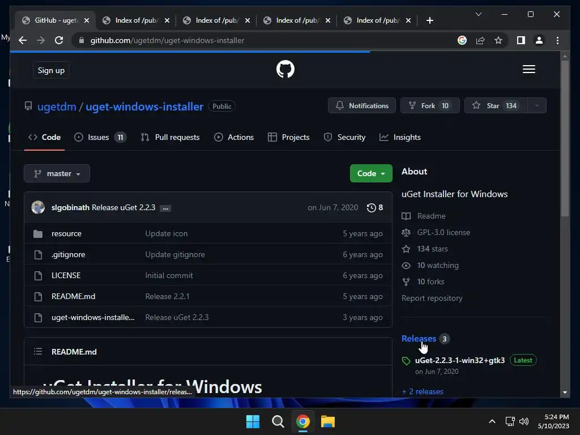Star the repository
The width and height of the screenshot is (580, 435).
coord(496,106)
